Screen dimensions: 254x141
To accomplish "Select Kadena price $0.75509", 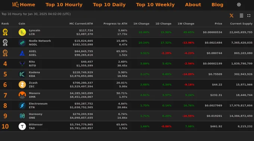I will 215,74.
